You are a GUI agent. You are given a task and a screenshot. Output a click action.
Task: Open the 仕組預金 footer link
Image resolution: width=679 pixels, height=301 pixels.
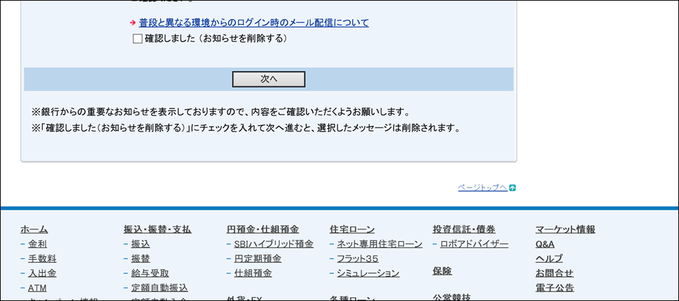tap(253, 273)
